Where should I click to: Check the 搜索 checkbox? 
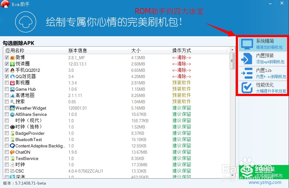(x=7, y=101)
